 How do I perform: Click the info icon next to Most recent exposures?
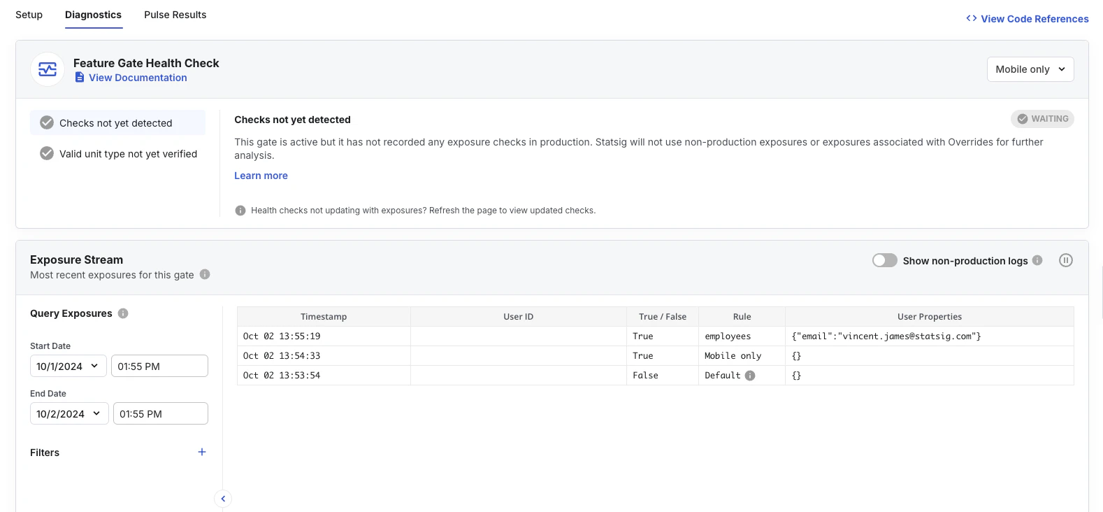point(205,274)
